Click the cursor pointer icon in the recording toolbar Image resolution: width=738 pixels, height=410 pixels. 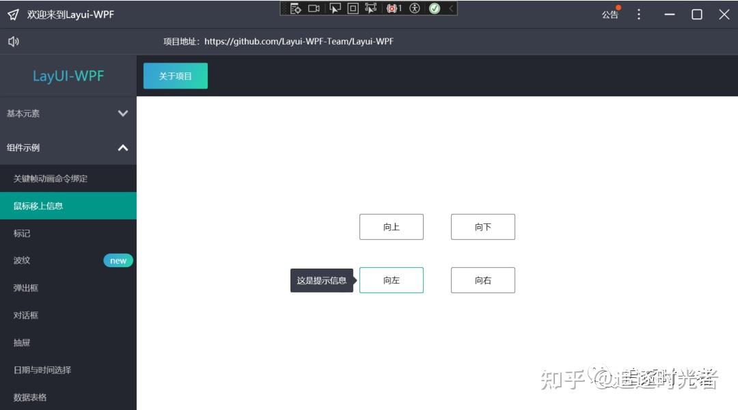[x=336, y=9]
